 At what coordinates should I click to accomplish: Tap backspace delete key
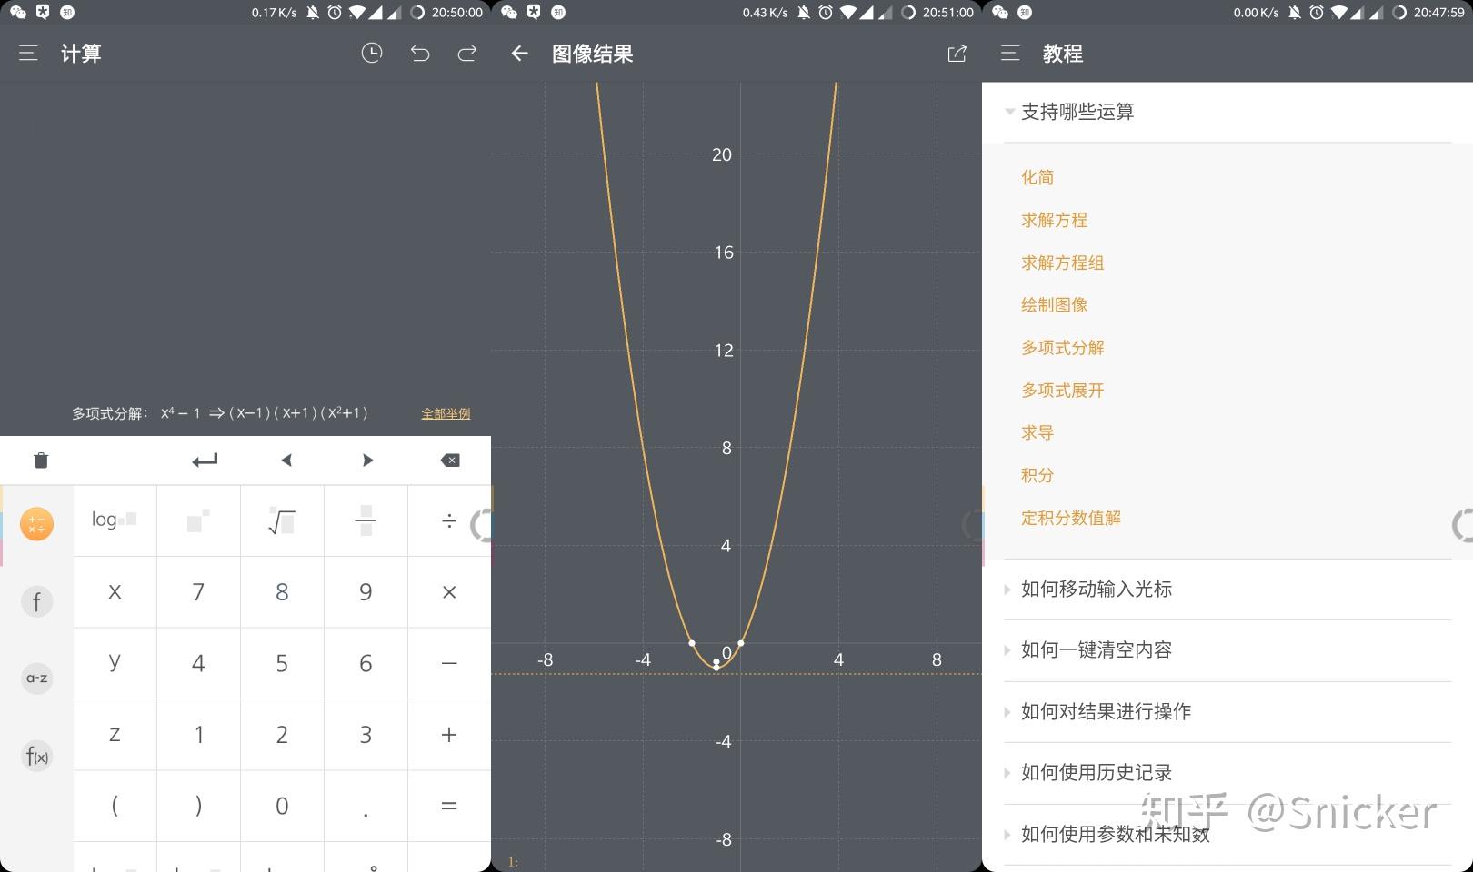450,461
